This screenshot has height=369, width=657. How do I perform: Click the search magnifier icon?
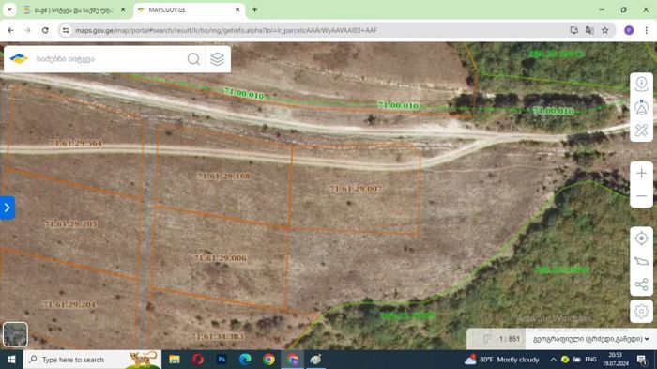coord(193,59)
